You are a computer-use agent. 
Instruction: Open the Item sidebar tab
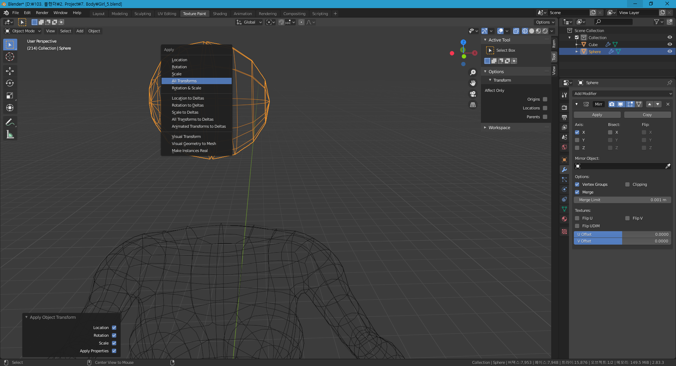(554, 44)
